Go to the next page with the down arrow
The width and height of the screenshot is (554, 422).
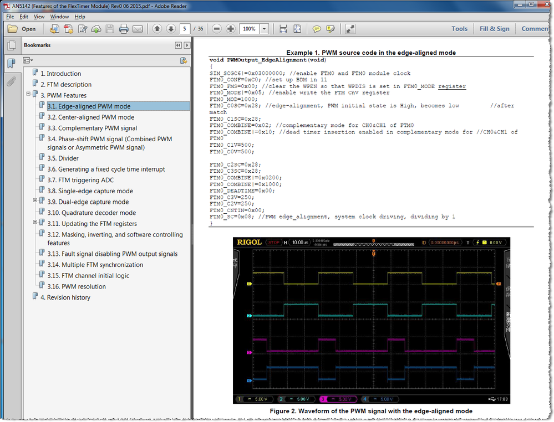[x=171, y=29]
